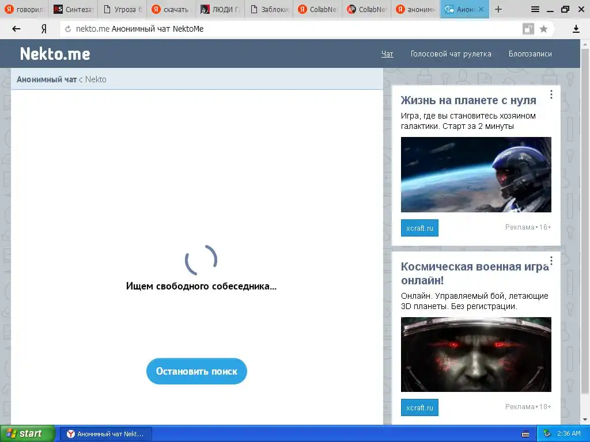The width and height of the screenshot is (590, 442).
Task: Reload page using the refresh icon
Action: [68, 29]
